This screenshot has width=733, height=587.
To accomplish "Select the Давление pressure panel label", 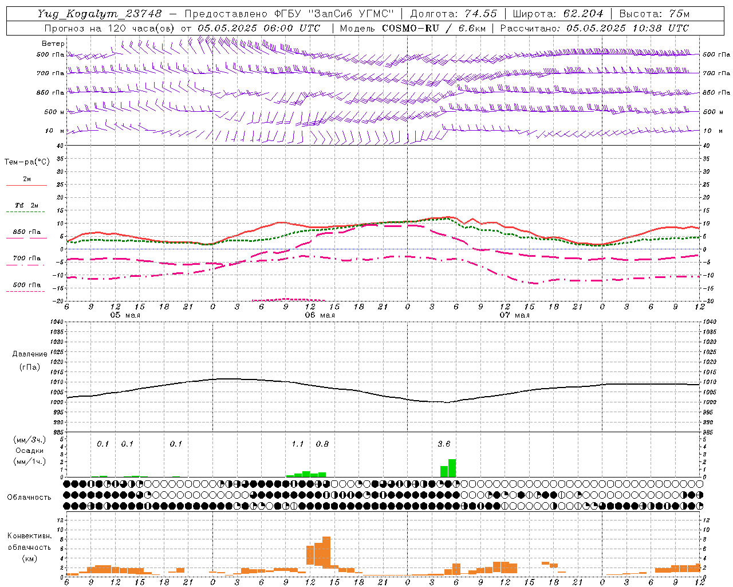I will click(30, 354).
